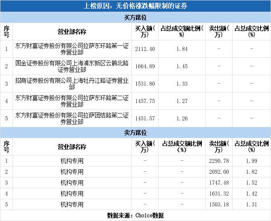Click 机构专用 in the 1631.32 row

click(x=72, y=194)
